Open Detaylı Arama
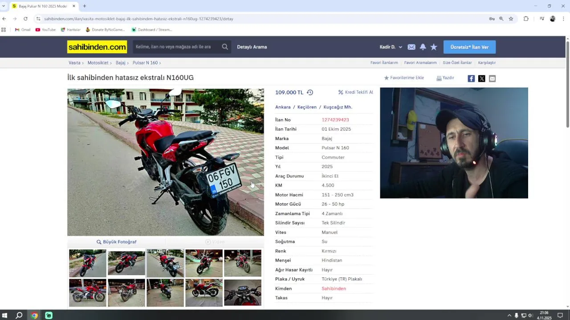The image size is (570, 320). point(252,47)
